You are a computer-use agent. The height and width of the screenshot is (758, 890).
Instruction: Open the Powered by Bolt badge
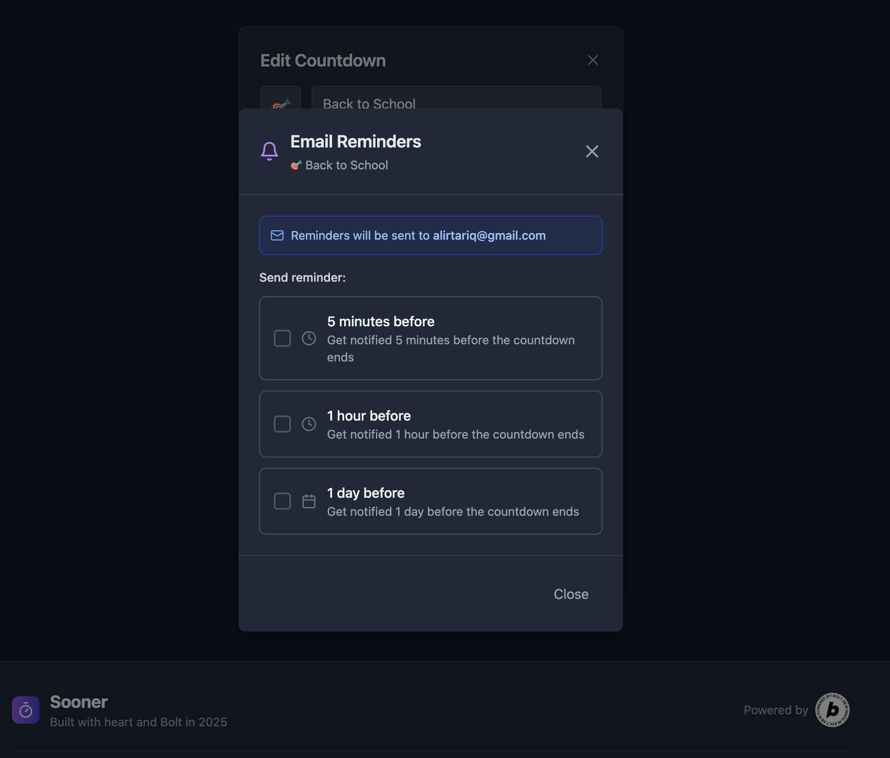point(832,710)
